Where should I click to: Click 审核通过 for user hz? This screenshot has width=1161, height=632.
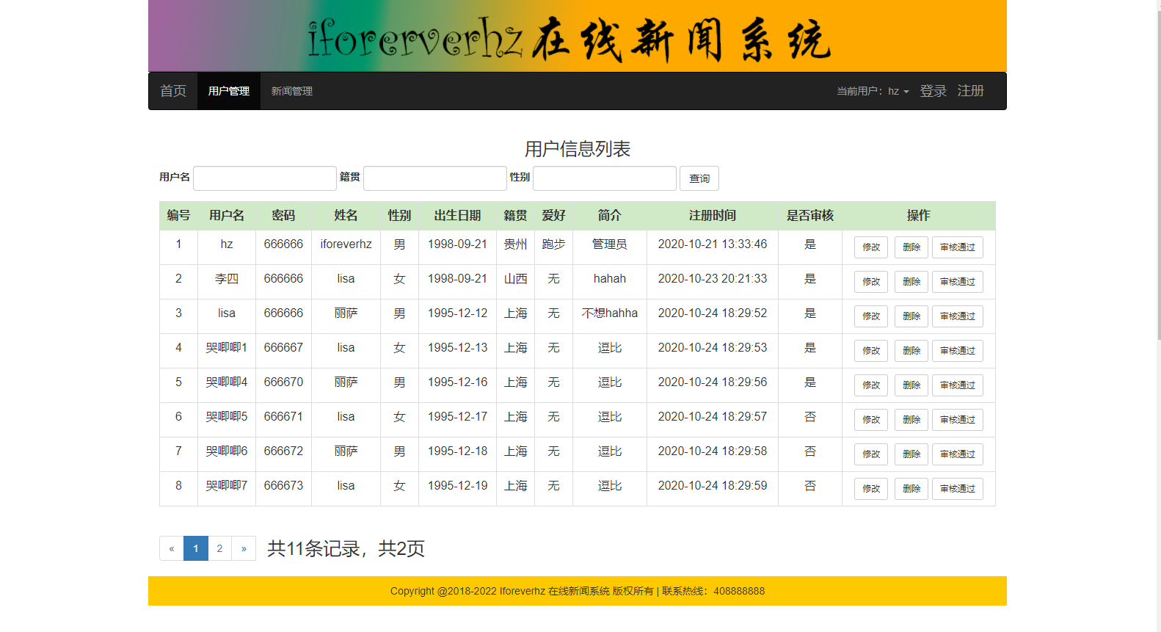click(x=958, y=247)
